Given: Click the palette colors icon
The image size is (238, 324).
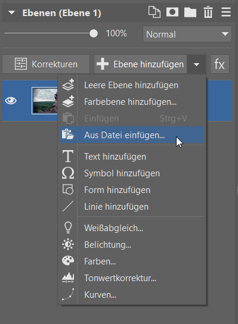Looking at the screenshot, I should [68, 261].
